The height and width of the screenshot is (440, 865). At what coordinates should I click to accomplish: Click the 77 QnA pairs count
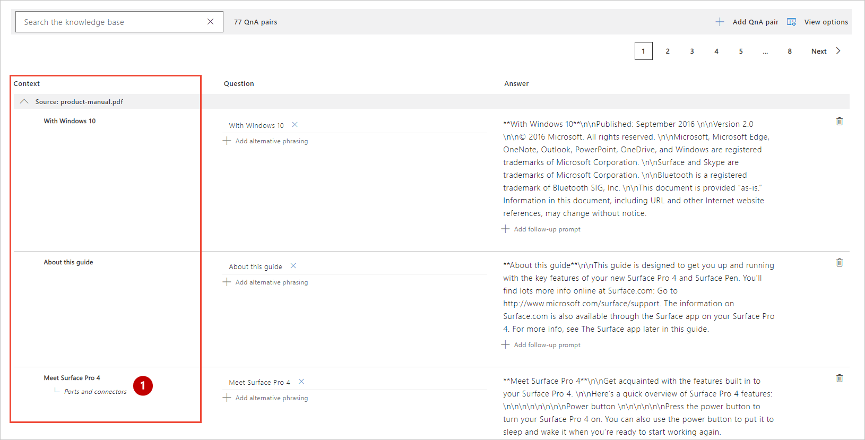[255, 22]
